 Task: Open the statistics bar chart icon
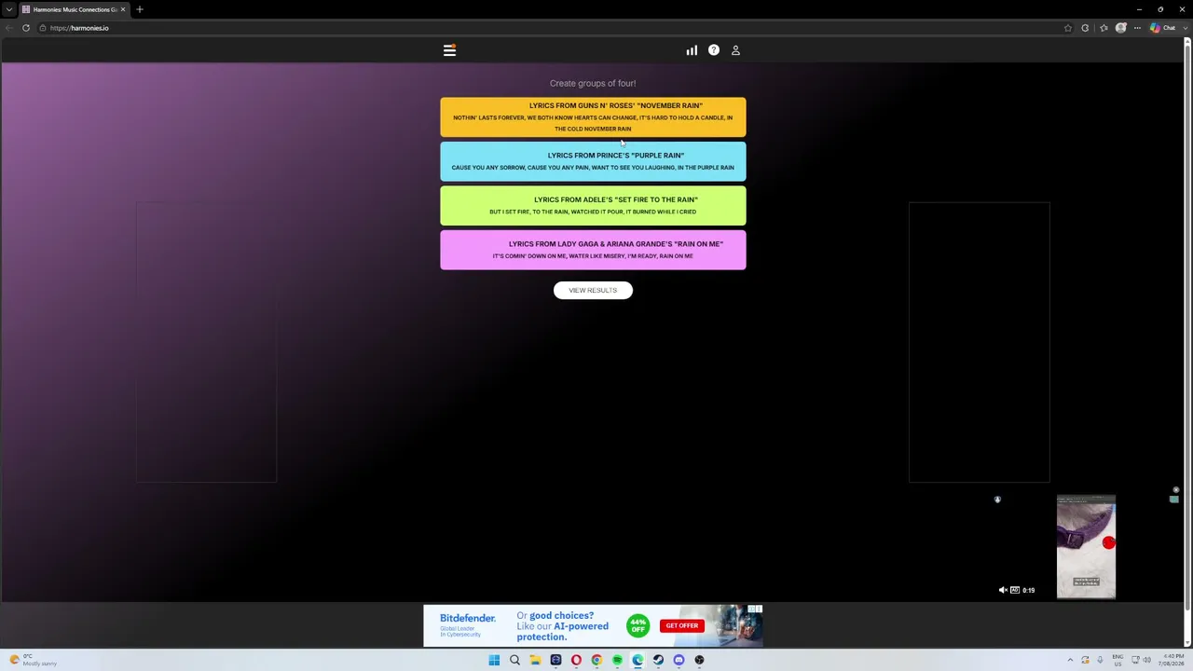(692, 50)
